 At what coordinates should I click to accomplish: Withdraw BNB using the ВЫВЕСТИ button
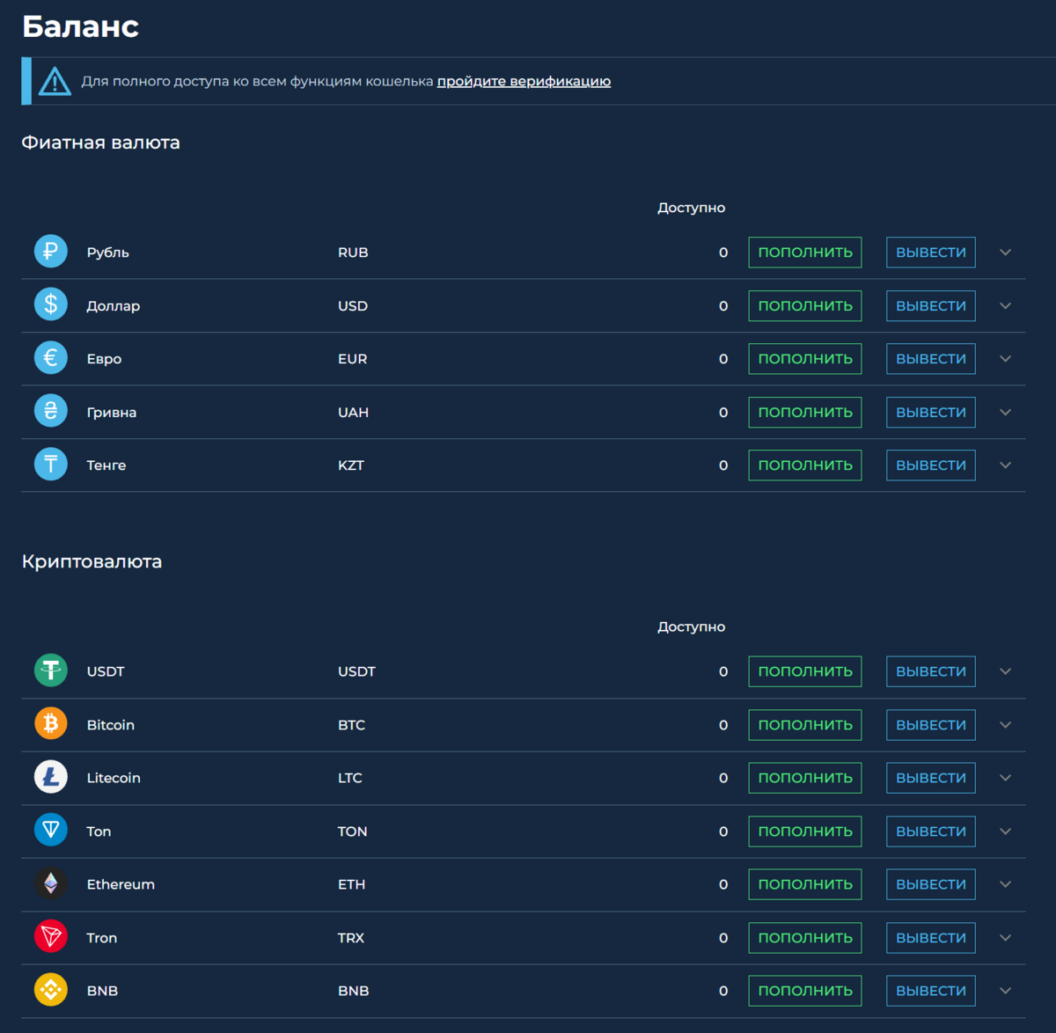[x=930, y=991]
